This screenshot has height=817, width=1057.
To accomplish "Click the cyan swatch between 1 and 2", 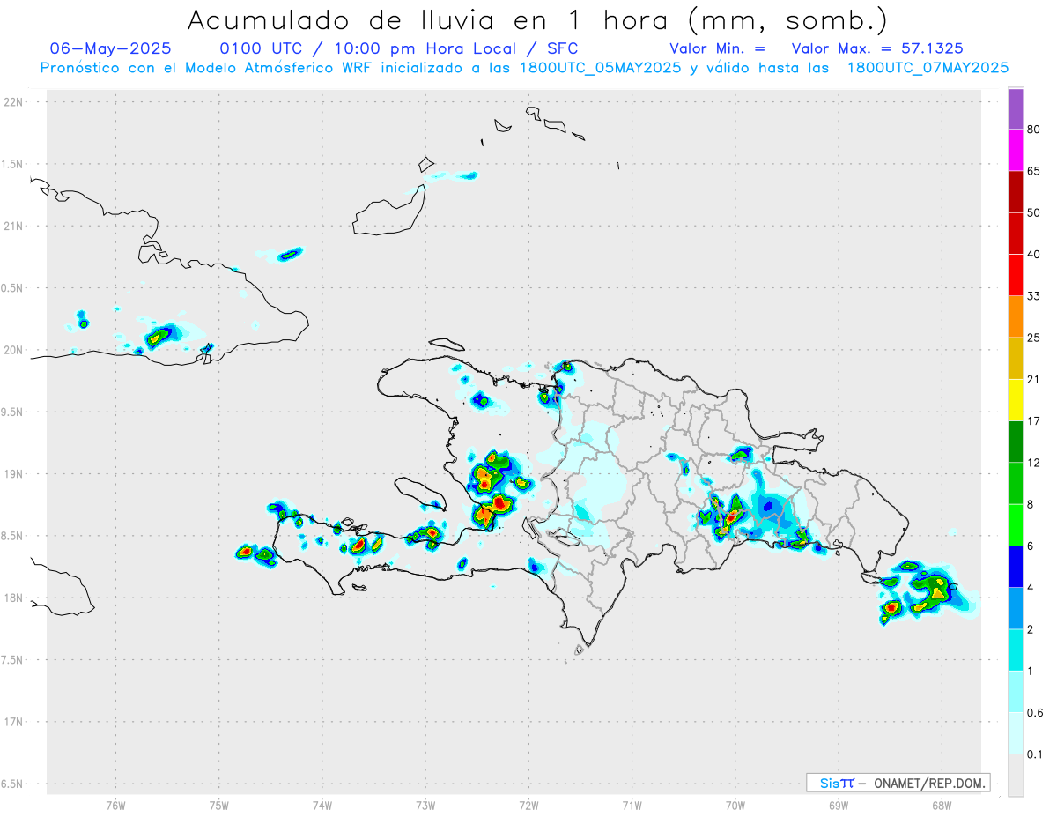I will [1016, 650].
